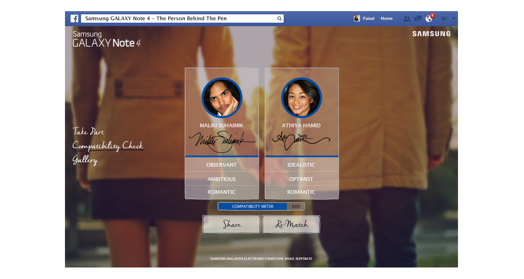Open the Gallery menu item

(x=85, y=160)
